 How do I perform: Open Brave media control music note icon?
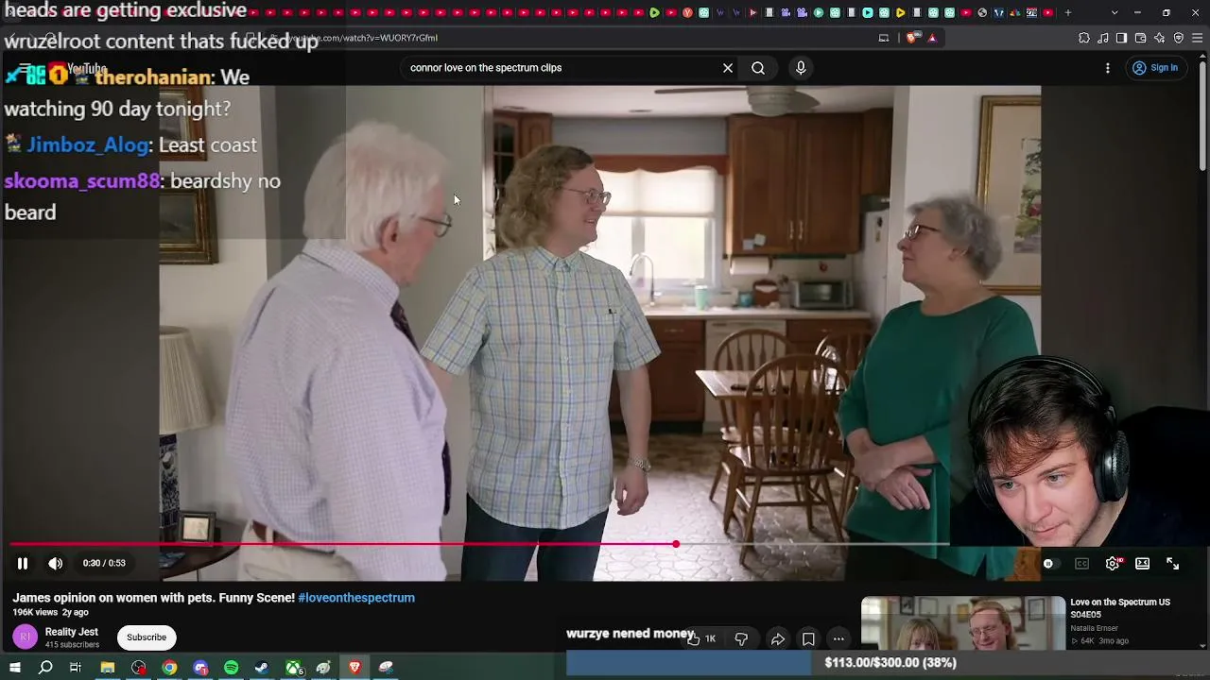[x=1103, y=38]
